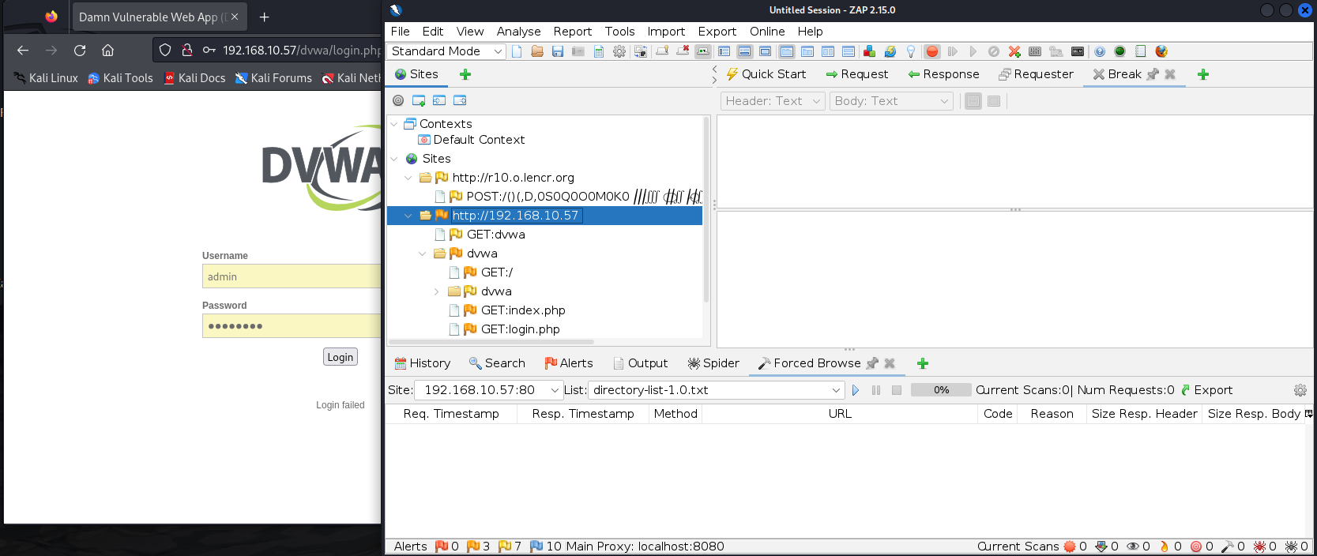Click the red high alerts flag in status bar

[x=442, y=547]
